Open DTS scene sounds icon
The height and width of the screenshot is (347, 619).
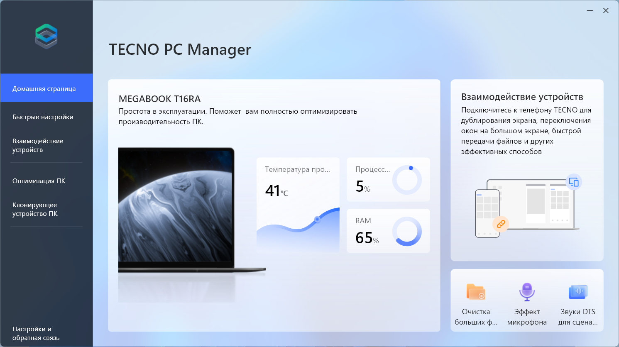coord(578,292)
